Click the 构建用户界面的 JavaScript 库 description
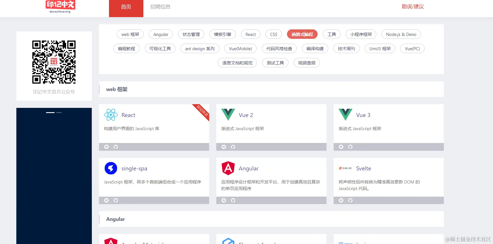Image resolution: width=493 pixels, height=244 pixels. point(132,129)
